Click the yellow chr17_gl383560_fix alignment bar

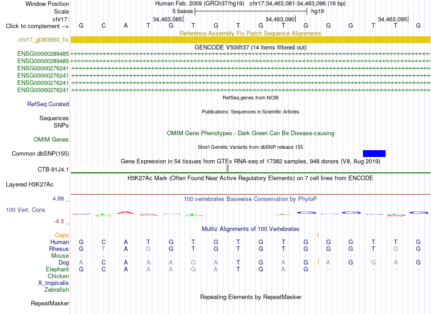coord(250,39)
